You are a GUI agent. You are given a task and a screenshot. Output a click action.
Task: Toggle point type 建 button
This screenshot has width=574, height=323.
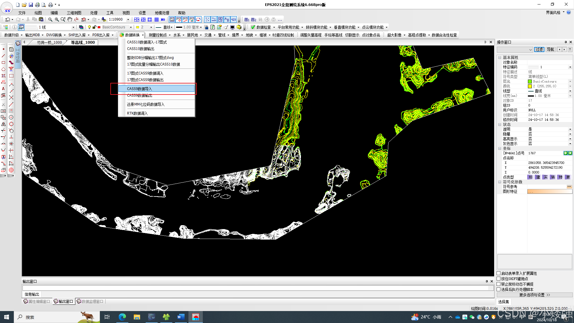coord(538,177)
